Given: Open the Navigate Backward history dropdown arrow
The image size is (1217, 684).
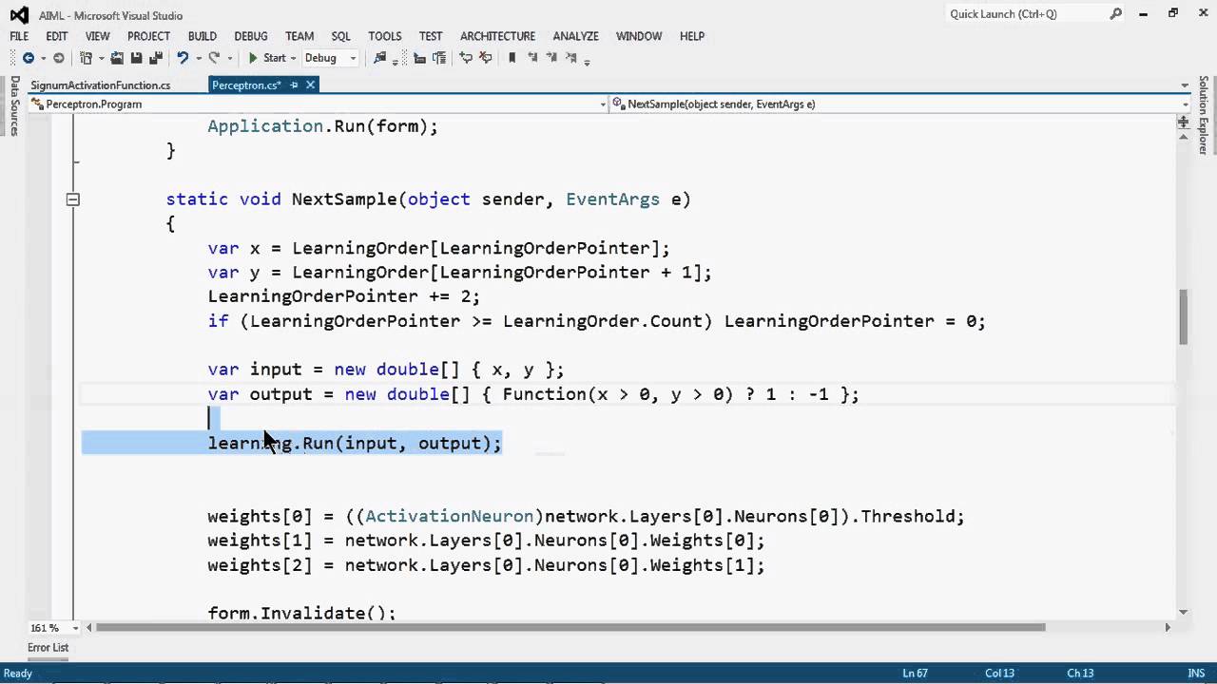Looking at the screenshot, I should [42, 58].
